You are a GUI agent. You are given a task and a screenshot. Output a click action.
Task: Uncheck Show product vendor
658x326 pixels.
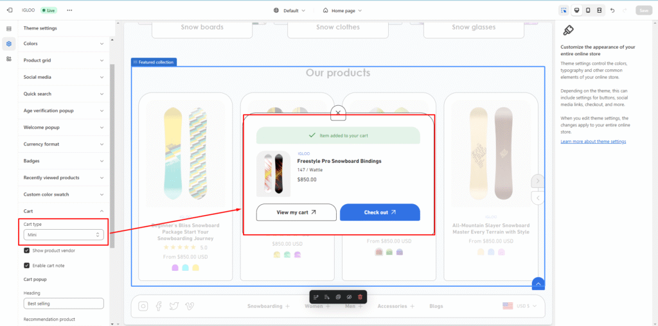pyautogui.click(x=27, y=250)
